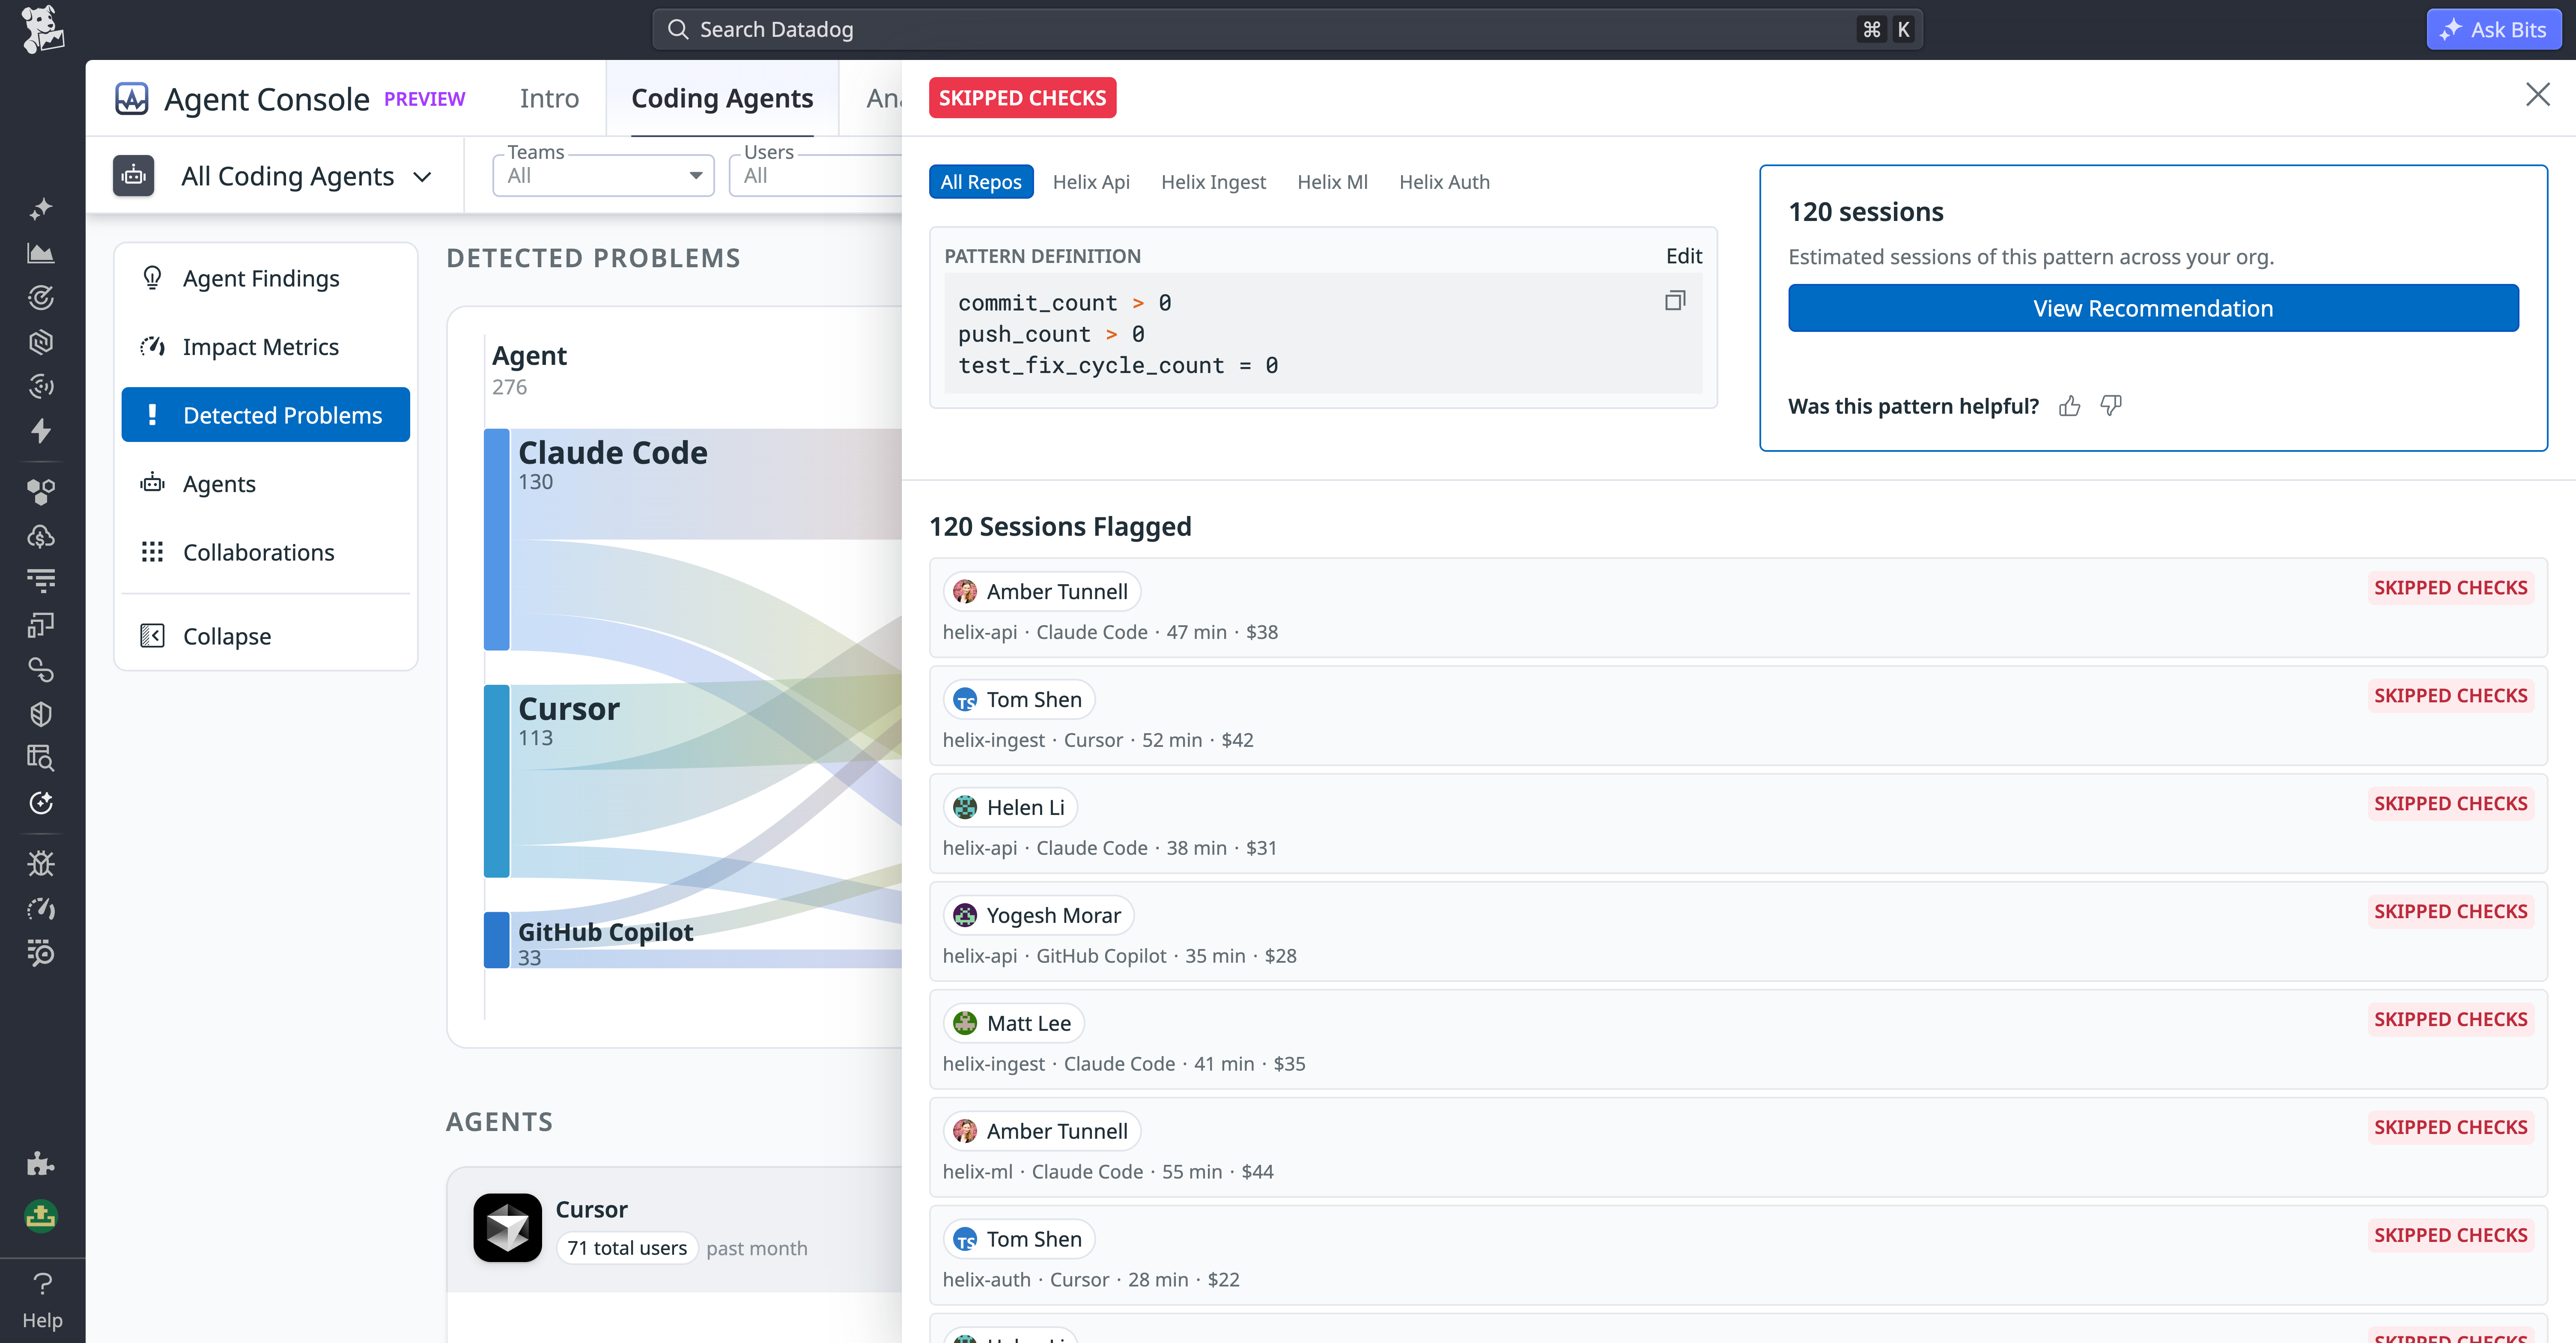This screenshot has width=2576, height=1343.
Task: Select the All Repos filter tab
Action: coord(981,182)
